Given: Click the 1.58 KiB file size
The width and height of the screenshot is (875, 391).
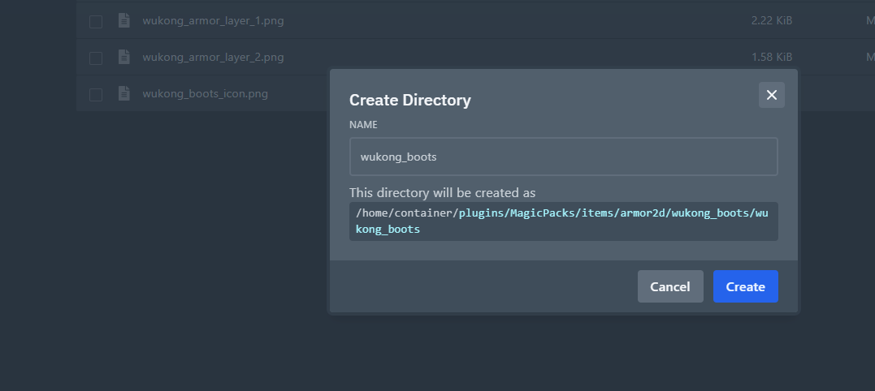Looking at the screenshot, I should click(x=772, y=57).
